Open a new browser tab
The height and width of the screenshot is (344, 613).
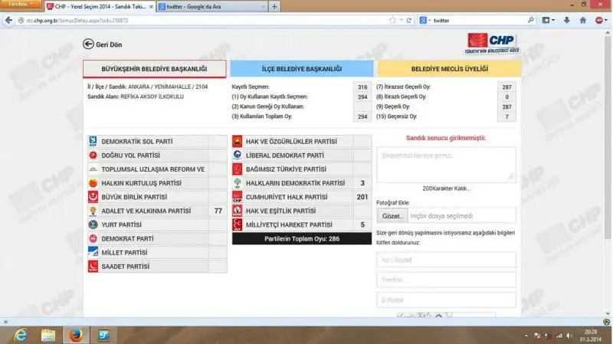tap(274, 7)
